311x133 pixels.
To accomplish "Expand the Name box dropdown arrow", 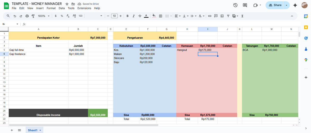I will (17, 24).
